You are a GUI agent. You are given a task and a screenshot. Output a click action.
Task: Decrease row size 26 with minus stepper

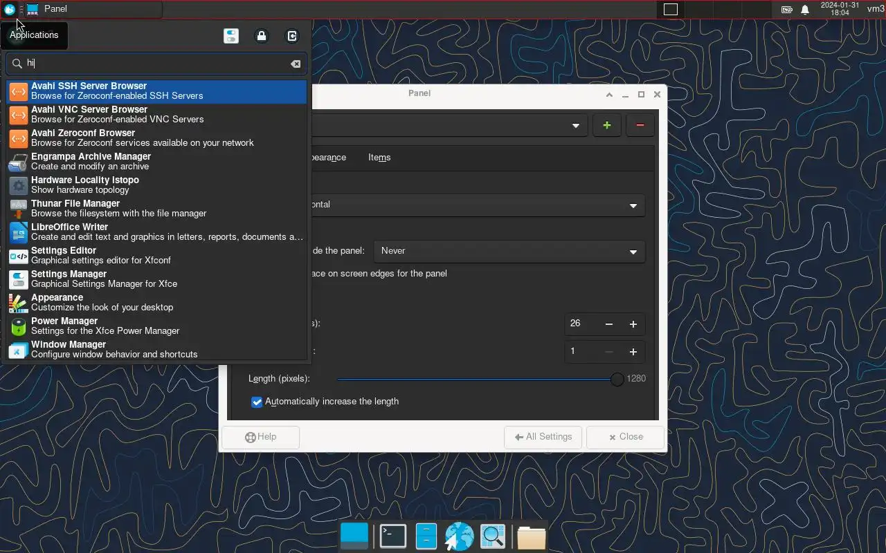(x=609, y=324)
